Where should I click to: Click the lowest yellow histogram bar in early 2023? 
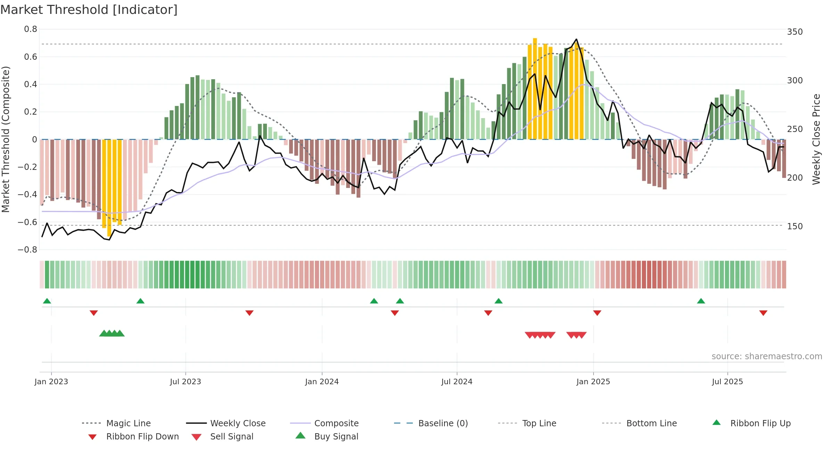pos(109,188)
